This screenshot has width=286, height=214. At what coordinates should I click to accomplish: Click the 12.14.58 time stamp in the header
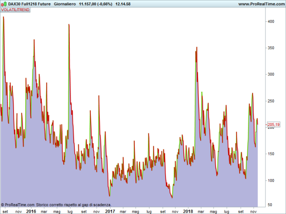coord(123,4)
